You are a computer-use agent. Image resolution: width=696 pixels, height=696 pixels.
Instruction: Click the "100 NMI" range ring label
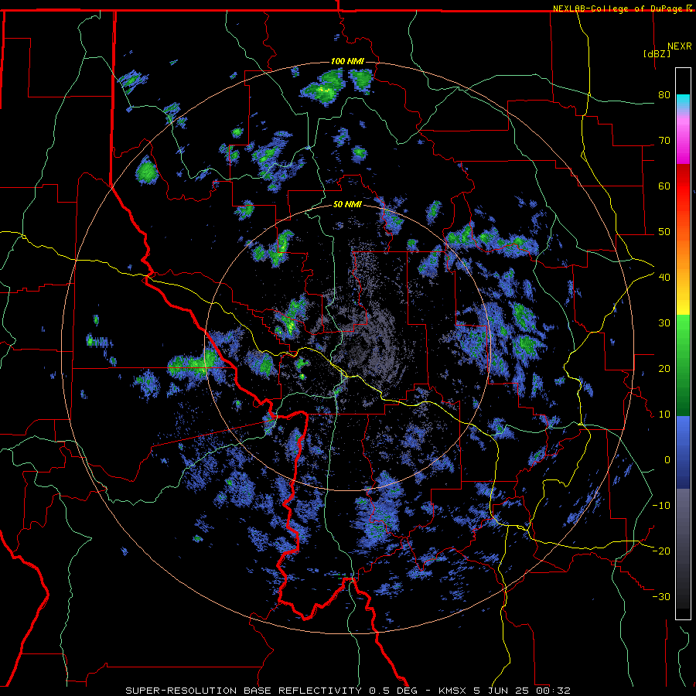pyautogui.click(x=347, y=61)
